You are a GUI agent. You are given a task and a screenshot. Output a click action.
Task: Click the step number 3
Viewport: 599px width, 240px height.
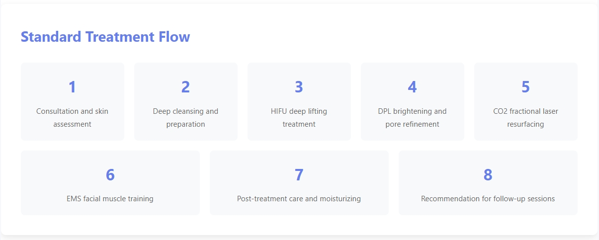pos(299,87)
